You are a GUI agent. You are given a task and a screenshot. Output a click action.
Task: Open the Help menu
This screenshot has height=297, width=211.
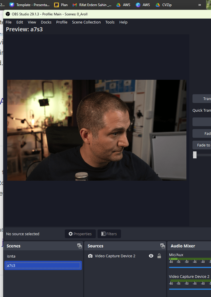123,22
